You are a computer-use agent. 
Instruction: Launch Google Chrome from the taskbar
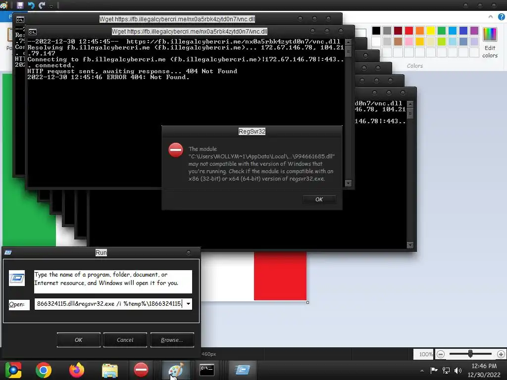click(44, 370)
